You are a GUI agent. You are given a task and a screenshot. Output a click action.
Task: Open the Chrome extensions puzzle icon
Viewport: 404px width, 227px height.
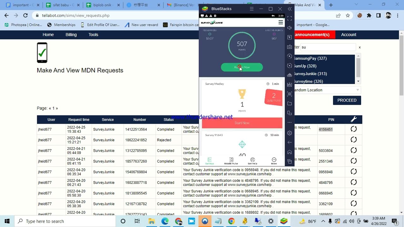click(x=369, y=15)
